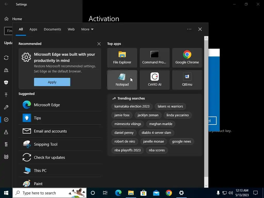Launch Snipping Tool from Suggested
Screen dimensions: 264x198
tap(60, 144)
